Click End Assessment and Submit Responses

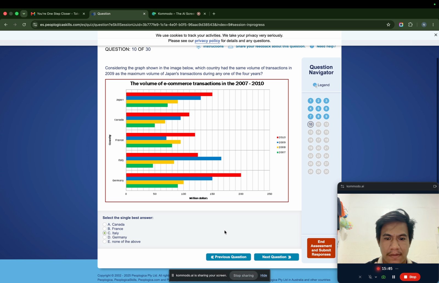click(321, 248)
